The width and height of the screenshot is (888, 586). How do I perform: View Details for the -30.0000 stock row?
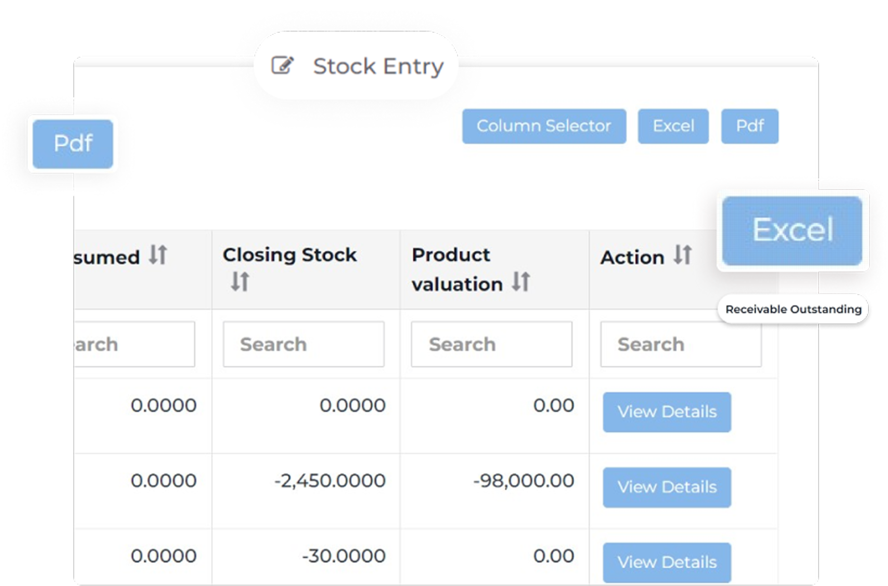[x=667, y=562]
